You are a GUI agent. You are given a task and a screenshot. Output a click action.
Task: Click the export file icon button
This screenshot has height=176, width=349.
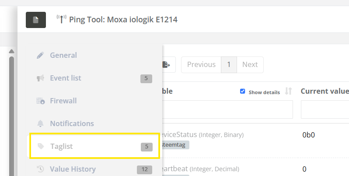click(167, 65)
